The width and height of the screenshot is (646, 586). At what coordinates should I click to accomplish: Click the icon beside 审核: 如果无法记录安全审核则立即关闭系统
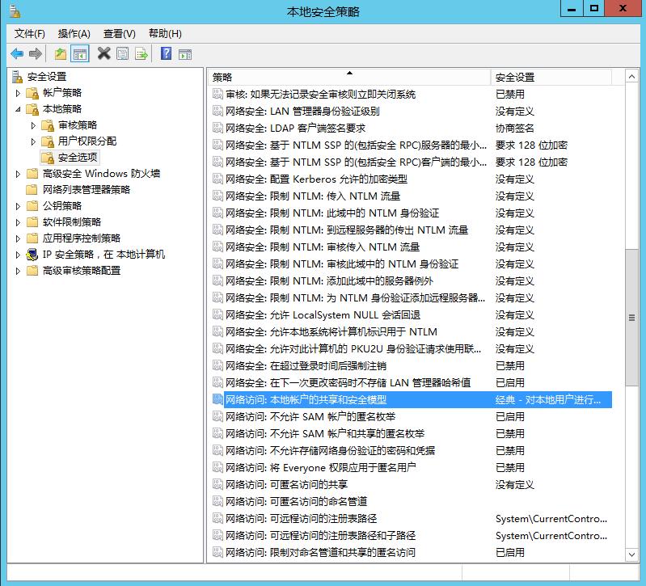coord(217,95)
